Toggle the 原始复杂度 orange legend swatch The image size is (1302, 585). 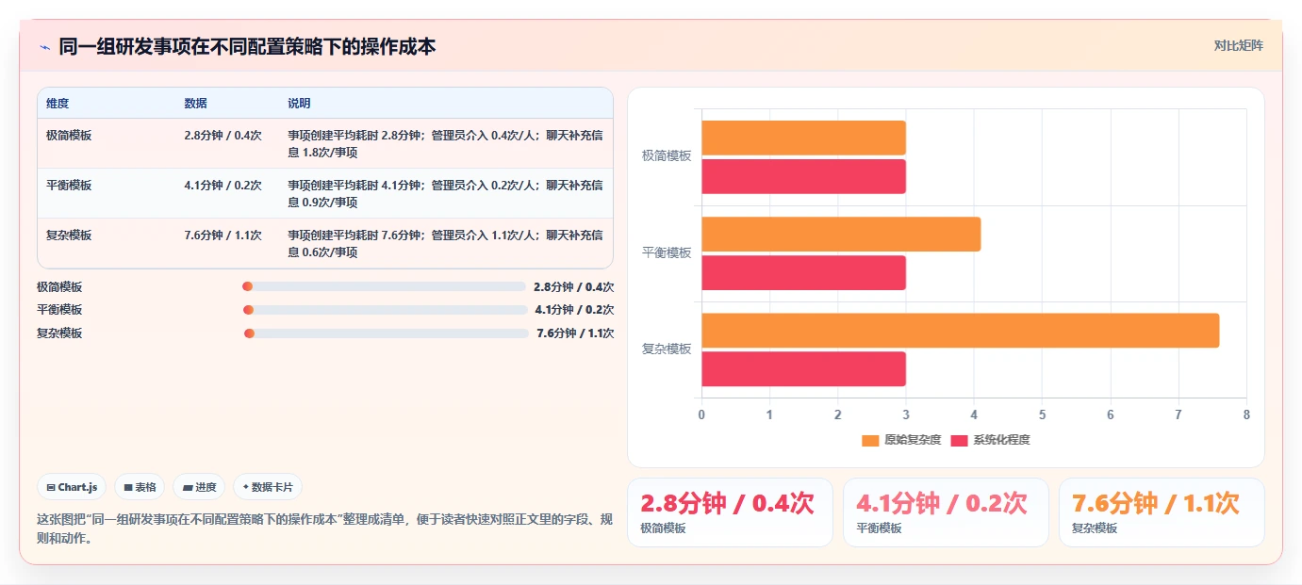coord(870,440)
